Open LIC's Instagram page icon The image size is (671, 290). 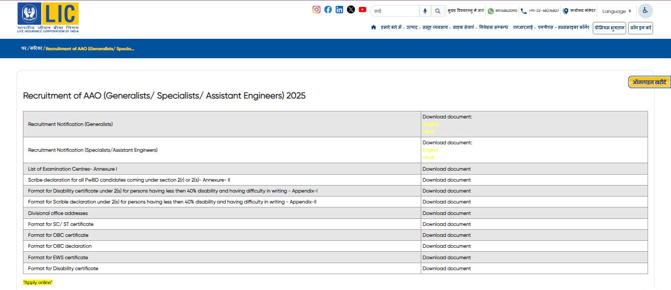point(317,9)
